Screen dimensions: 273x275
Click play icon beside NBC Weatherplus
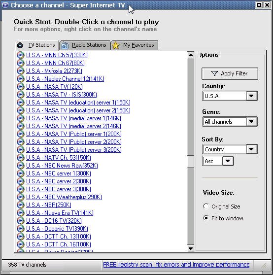(x=20, y=197)
